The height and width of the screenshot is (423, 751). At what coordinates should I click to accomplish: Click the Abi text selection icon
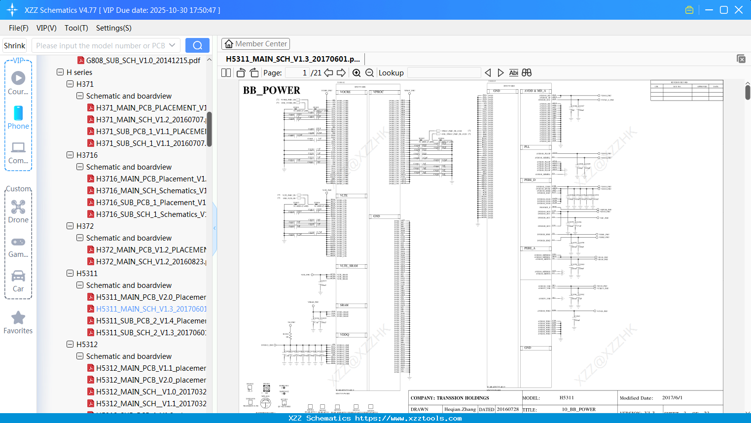coord(513,72)
